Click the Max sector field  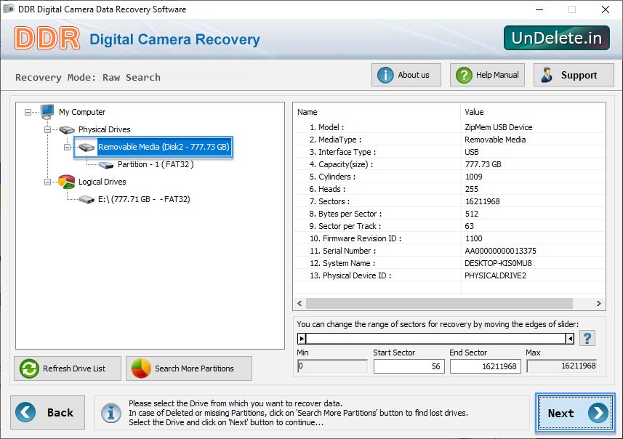coord(562,366)
